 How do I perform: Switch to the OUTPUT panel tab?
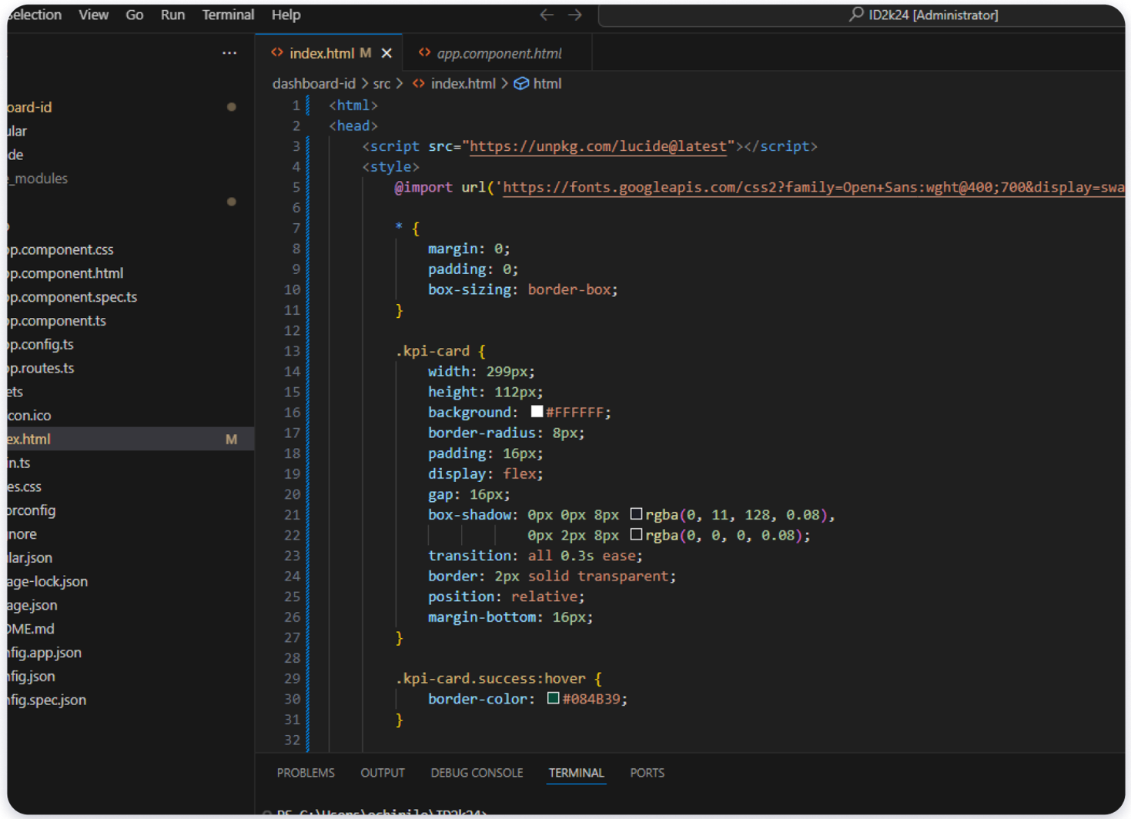[383, 773]
